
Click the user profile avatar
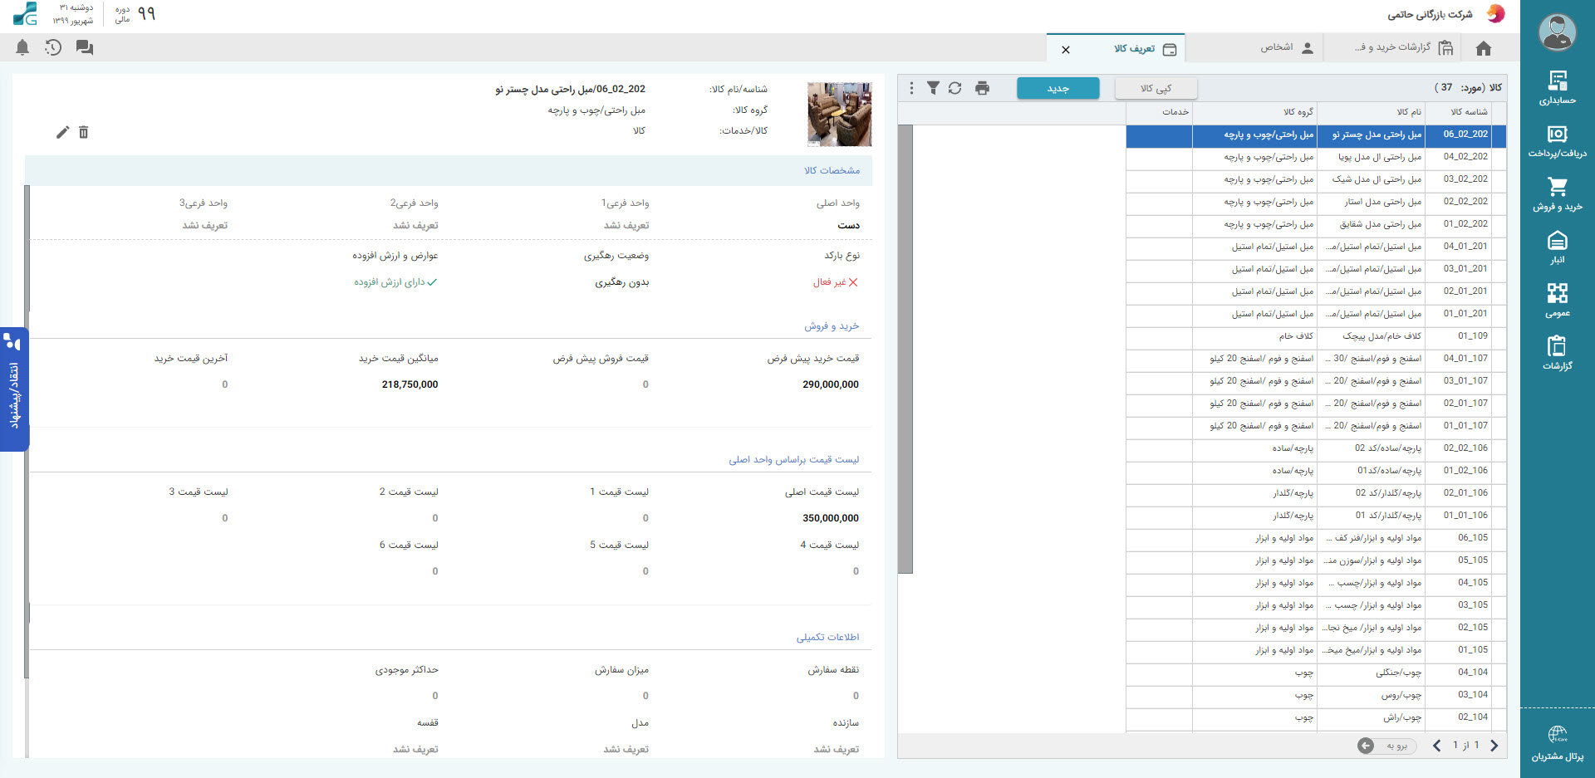1557,32
